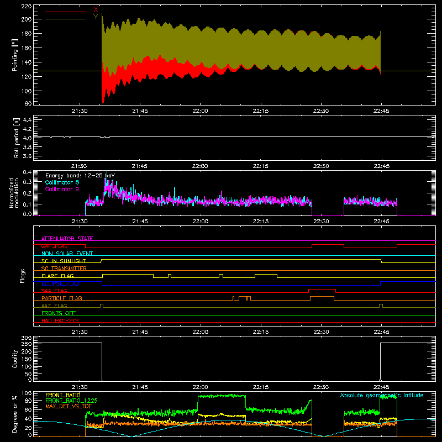
Task: Click the orange MAX_DET_VS_TOT legend entry
Action: coord(69,406)
